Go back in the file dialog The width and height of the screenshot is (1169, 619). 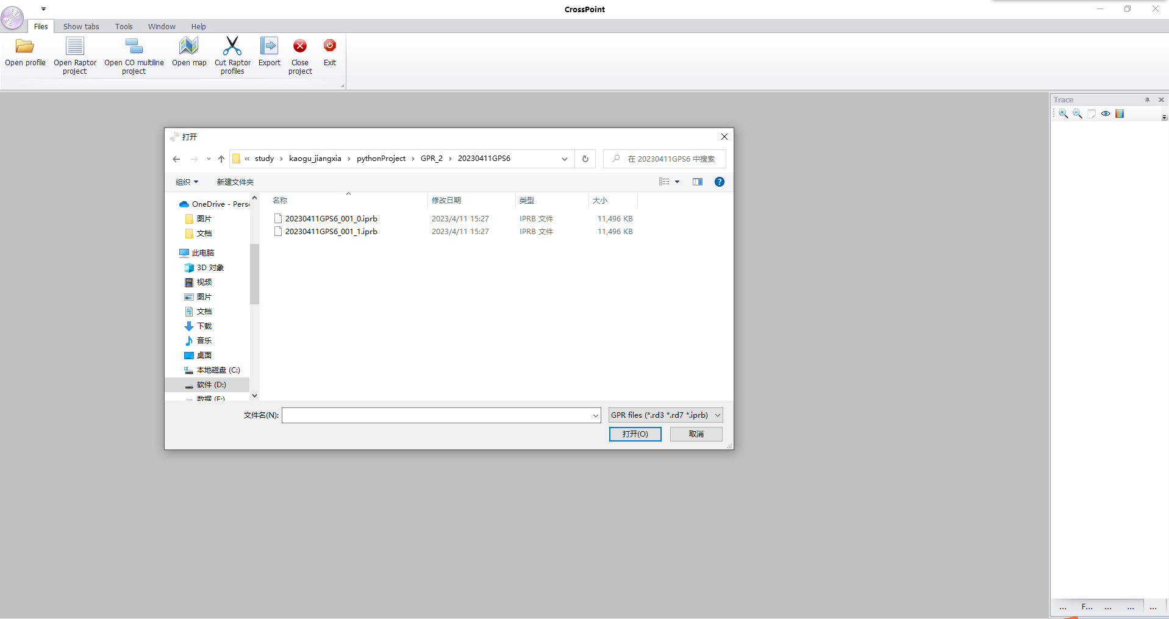(176, 159)
